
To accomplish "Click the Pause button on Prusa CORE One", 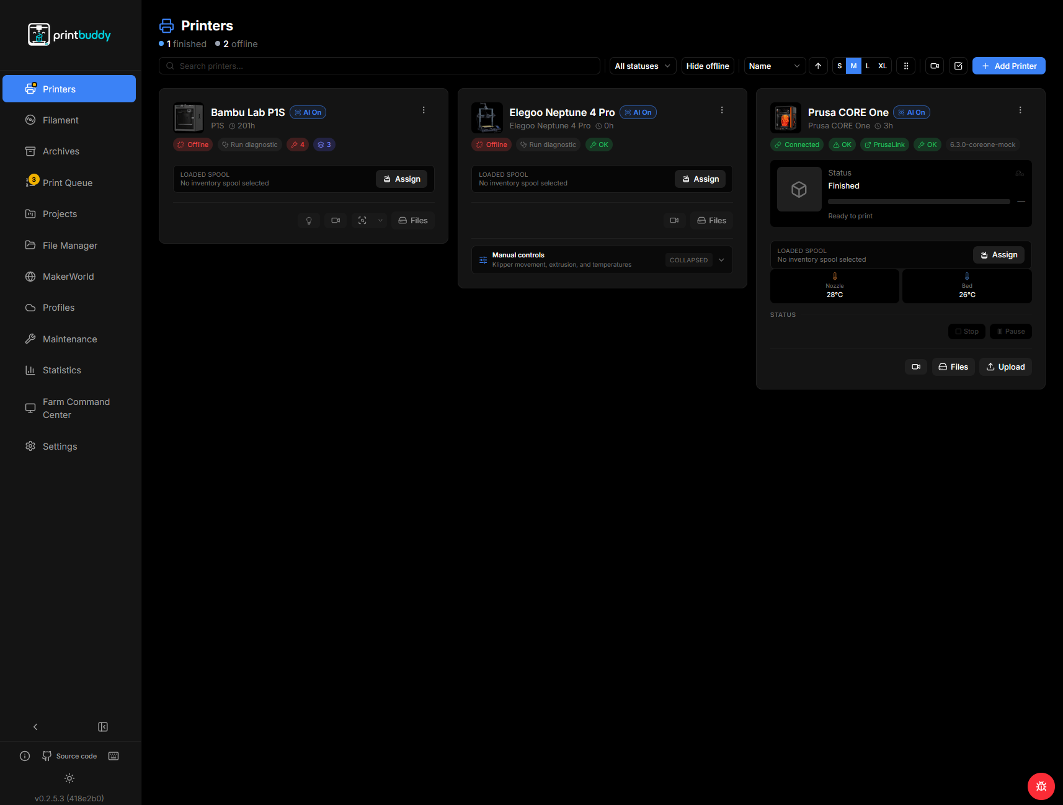I will (x=1011, y=331).
